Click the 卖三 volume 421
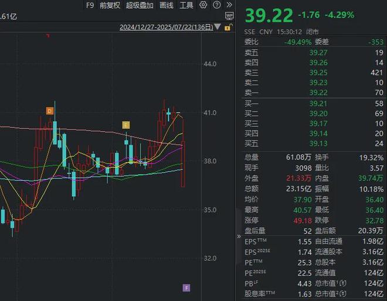The width and height of the screenshot is (387, 301). point(376,73)
